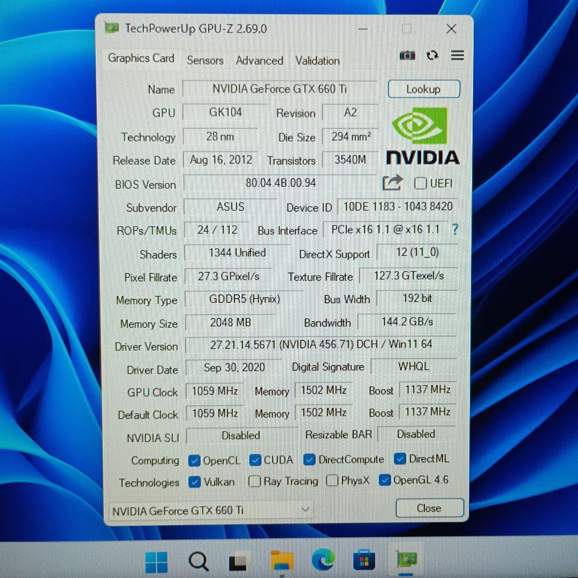578x578 pixels.
Task: Open the Windows Start menu
Action: point(156,562)
